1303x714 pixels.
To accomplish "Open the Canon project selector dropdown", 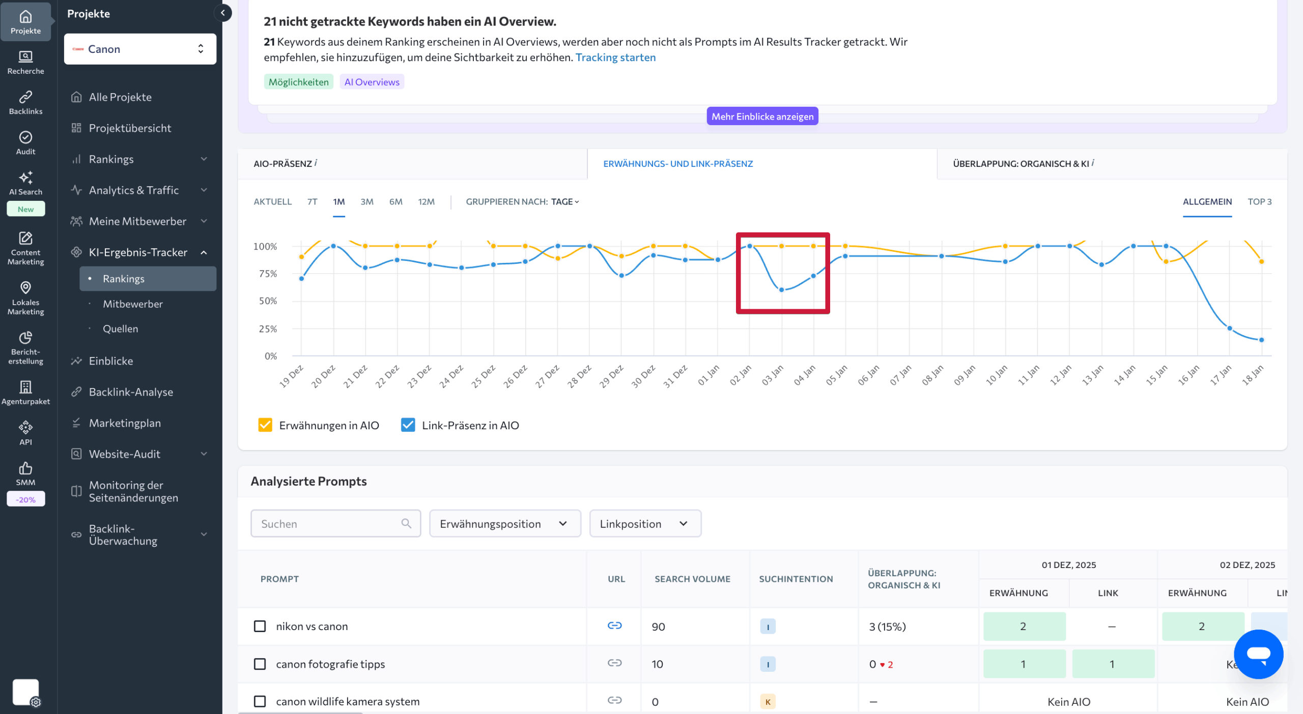I will (x=140, y=49).
